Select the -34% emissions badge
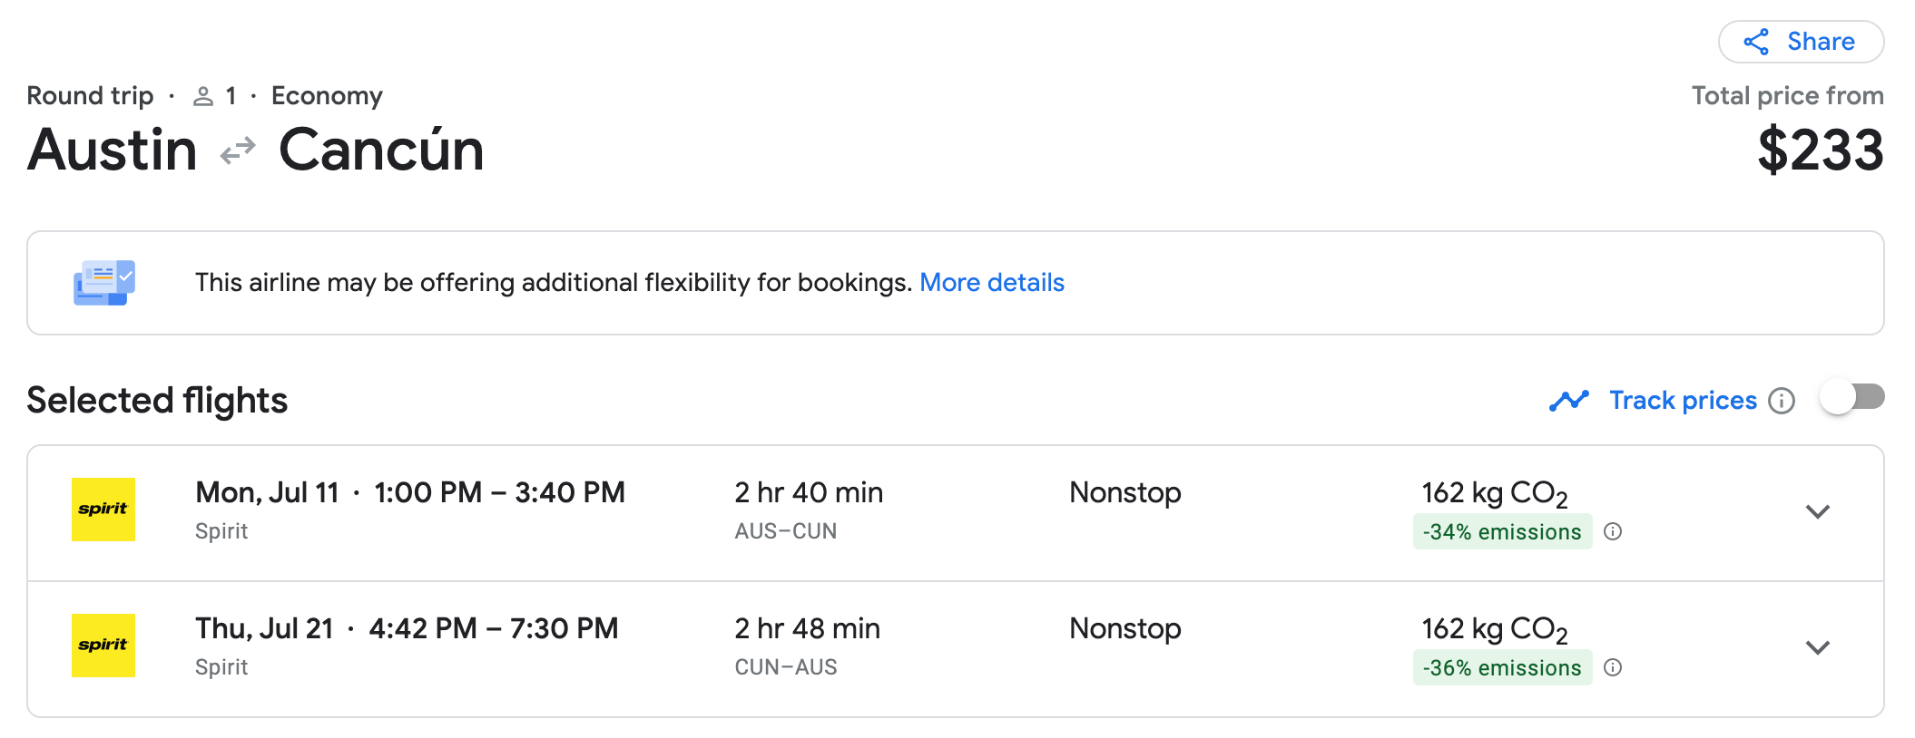The width and height of the screenshot is (1915, 738). (x=1501, y=532)
